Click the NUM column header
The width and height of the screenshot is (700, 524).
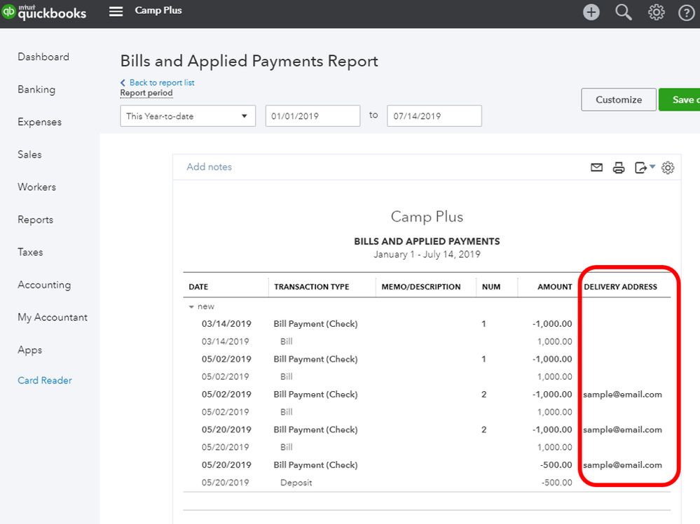point(491,287)
